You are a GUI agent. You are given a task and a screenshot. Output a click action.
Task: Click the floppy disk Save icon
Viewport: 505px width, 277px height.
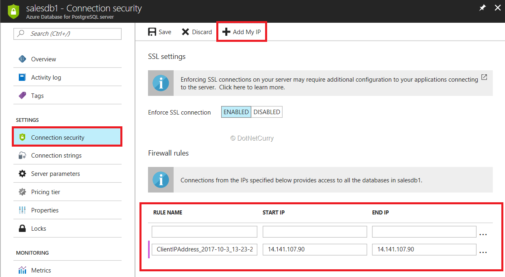(152, 32)
